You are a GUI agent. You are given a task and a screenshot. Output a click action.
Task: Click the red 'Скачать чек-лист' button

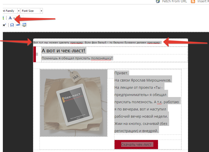[x=136, y=145]
